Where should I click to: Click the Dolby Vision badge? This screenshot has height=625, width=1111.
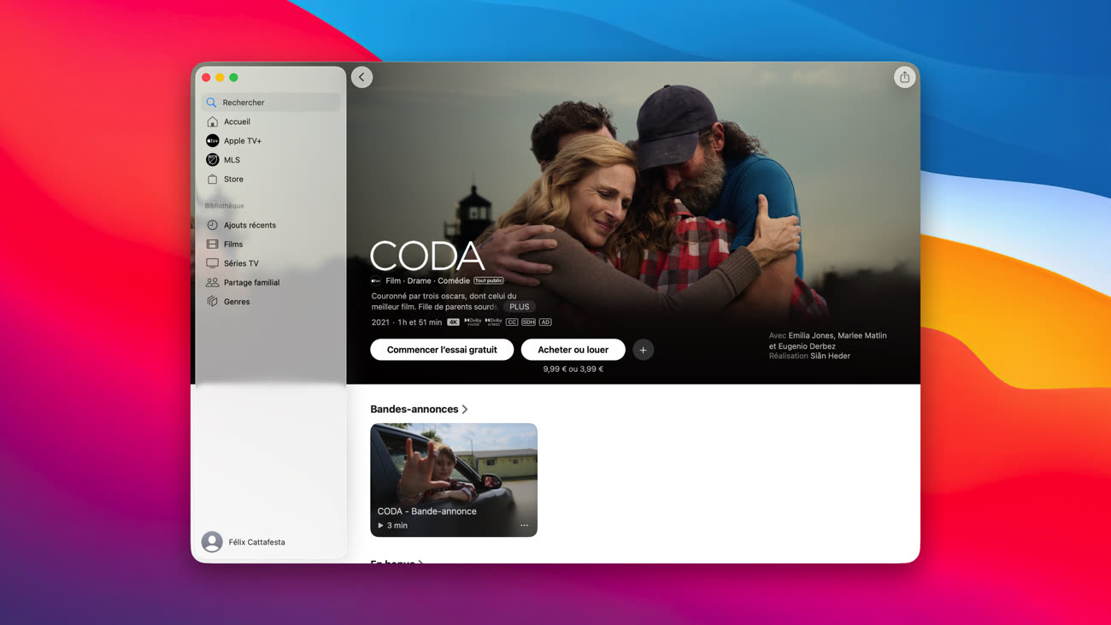pos(473,322)
